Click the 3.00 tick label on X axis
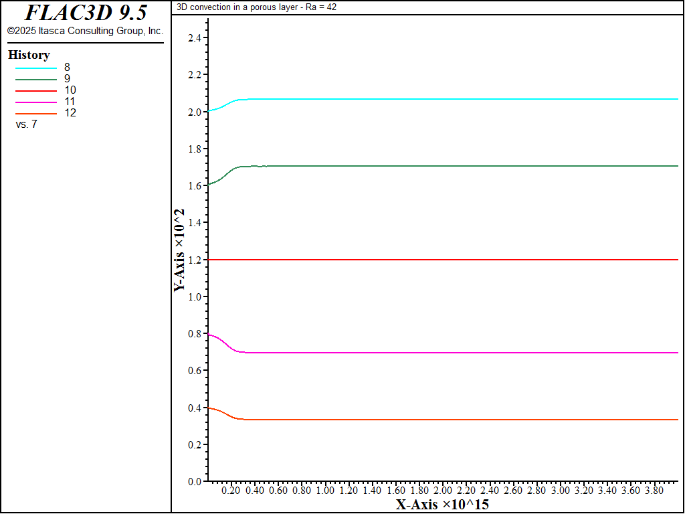 [561, 491]
